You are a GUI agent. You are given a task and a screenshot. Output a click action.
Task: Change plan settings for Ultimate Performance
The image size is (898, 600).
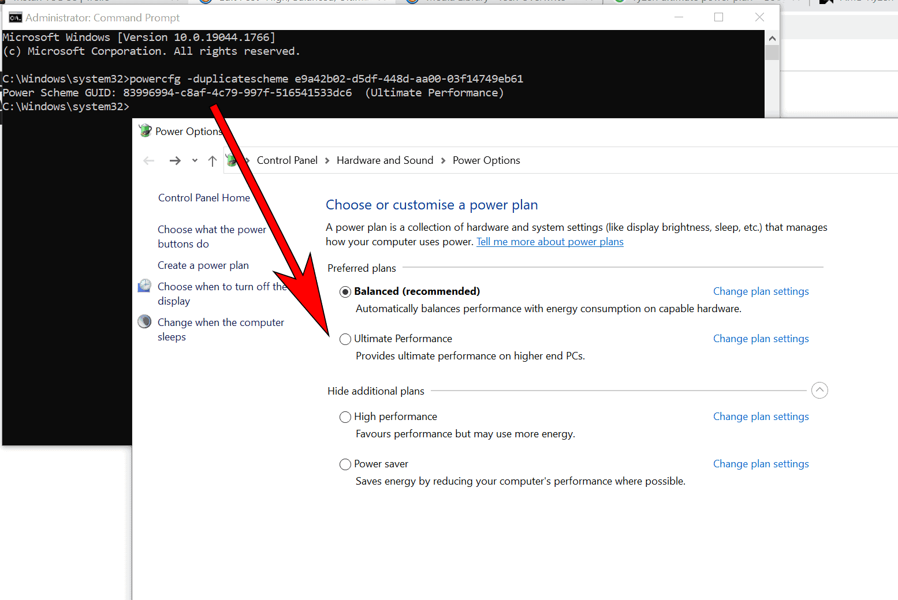point(761,339)
